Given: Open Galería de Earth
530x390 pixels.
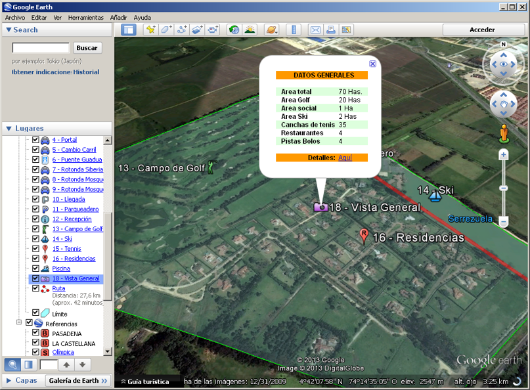Looking at the screenshot, I should click(x=78, y=381).
